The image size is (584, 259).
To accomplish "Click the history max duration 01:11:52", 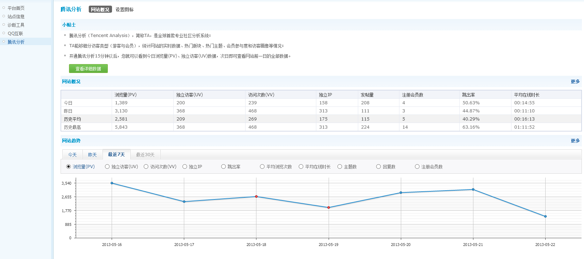I will (524, 127).
